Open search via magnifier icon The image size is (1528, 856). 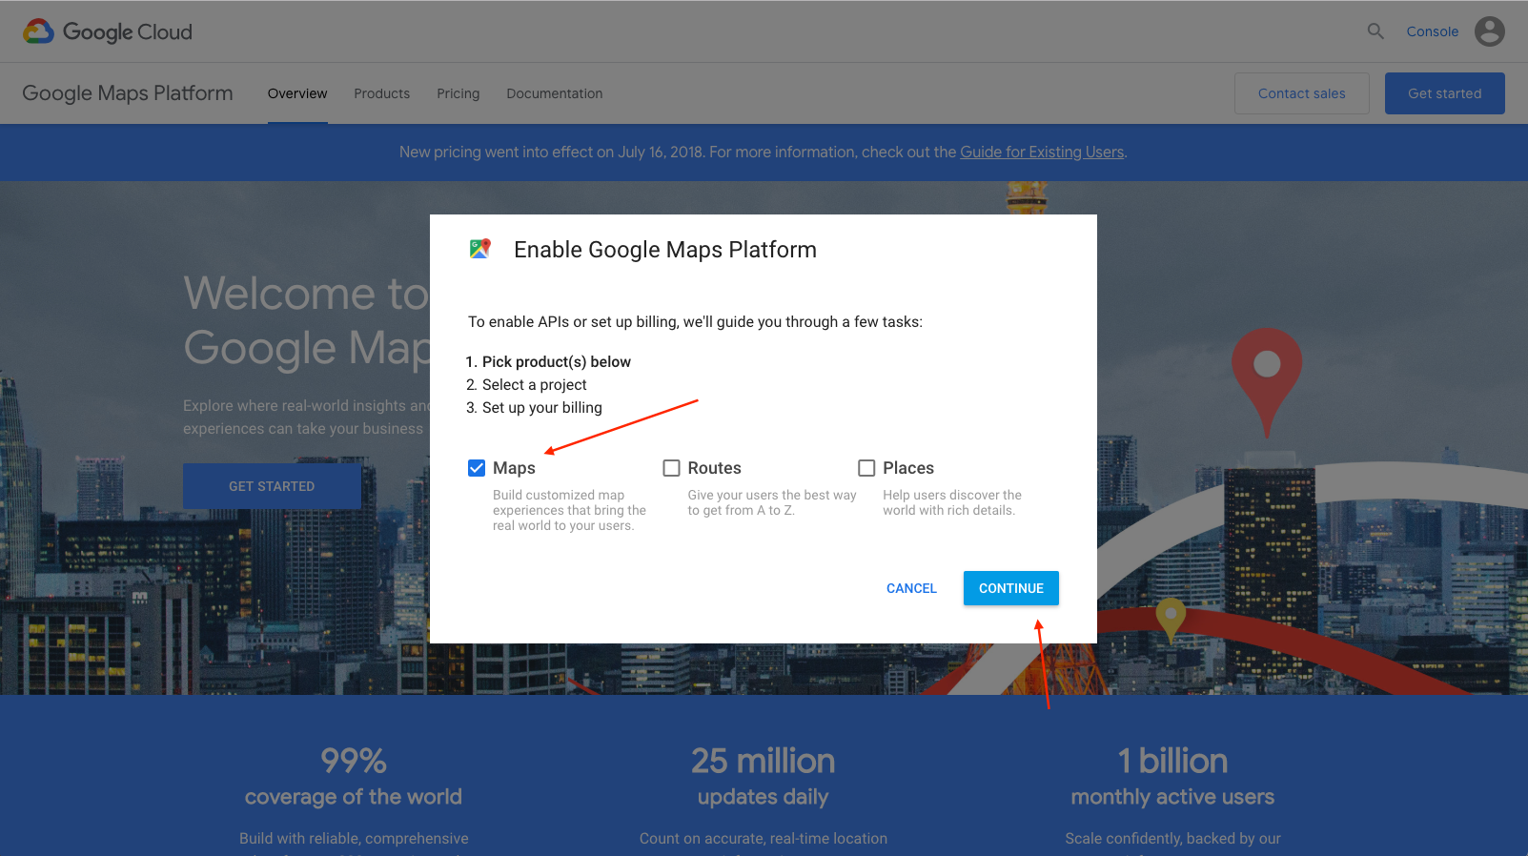1375,31
